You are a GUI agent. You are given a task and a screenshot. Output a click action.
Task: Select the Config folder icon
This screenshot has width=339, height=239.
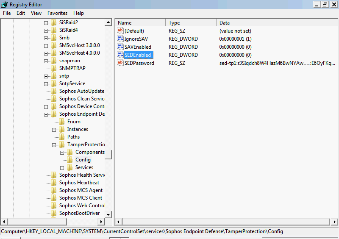pos(69,160)
